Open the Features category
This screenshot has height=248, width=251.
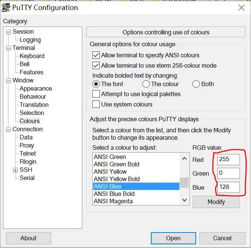[32, 72]
